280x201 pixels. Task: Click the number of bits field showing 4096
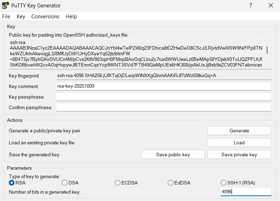point(246,192)
